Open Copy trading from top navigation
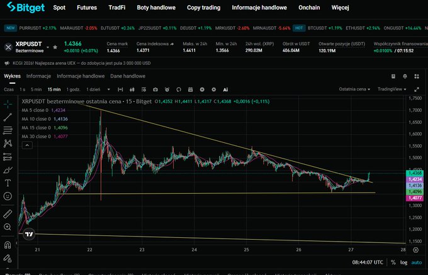 204,8
